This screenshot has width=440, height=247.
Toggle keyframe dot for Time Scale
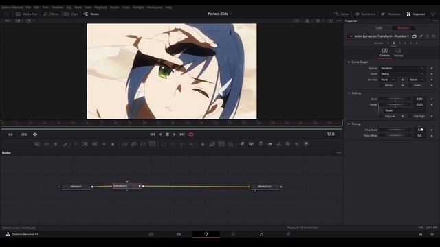point(432,130)
